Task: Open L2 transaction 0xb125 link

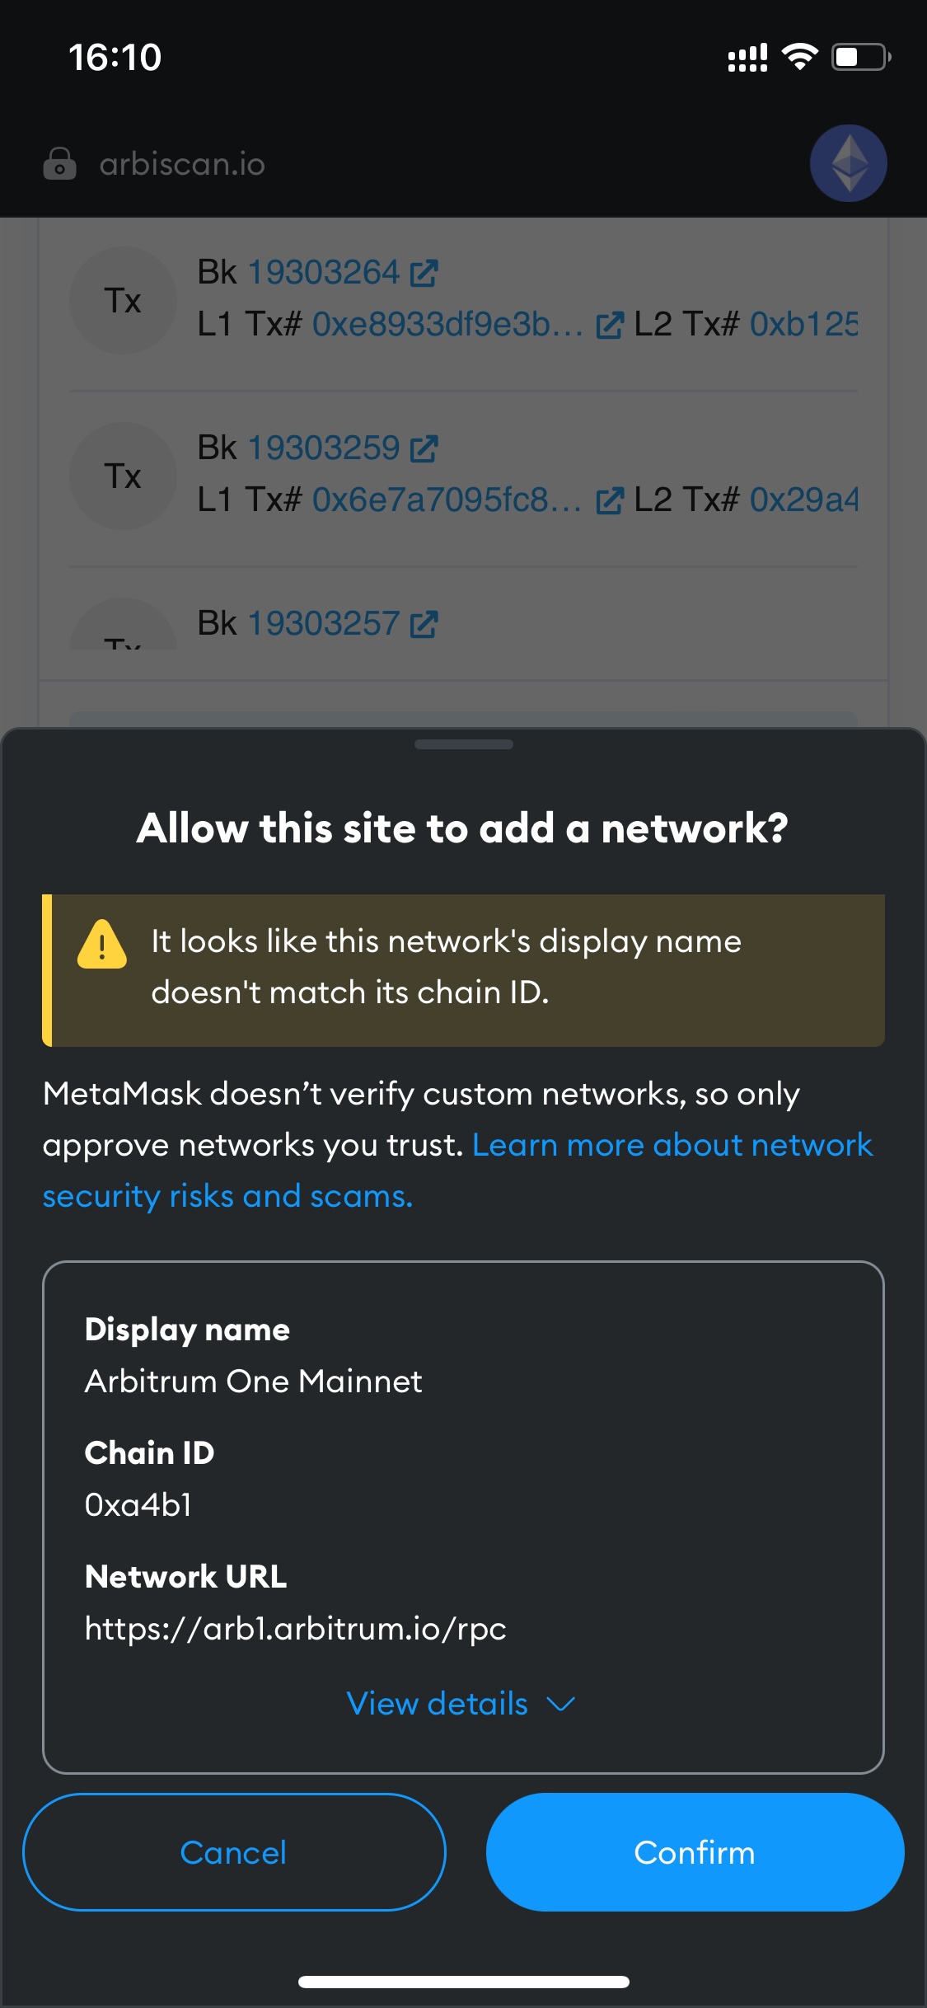Action: pos(803,325)
